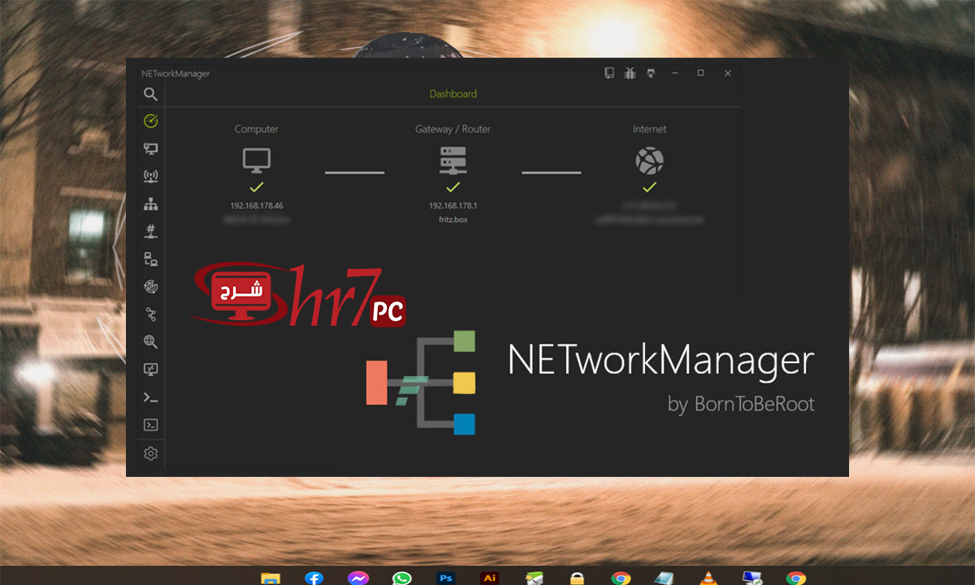
Task: Click the green checkmark under Gateway / Router
Action: (453, 188)
